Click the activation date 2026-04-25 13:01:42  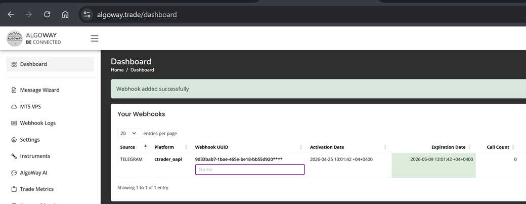(341, 159)
